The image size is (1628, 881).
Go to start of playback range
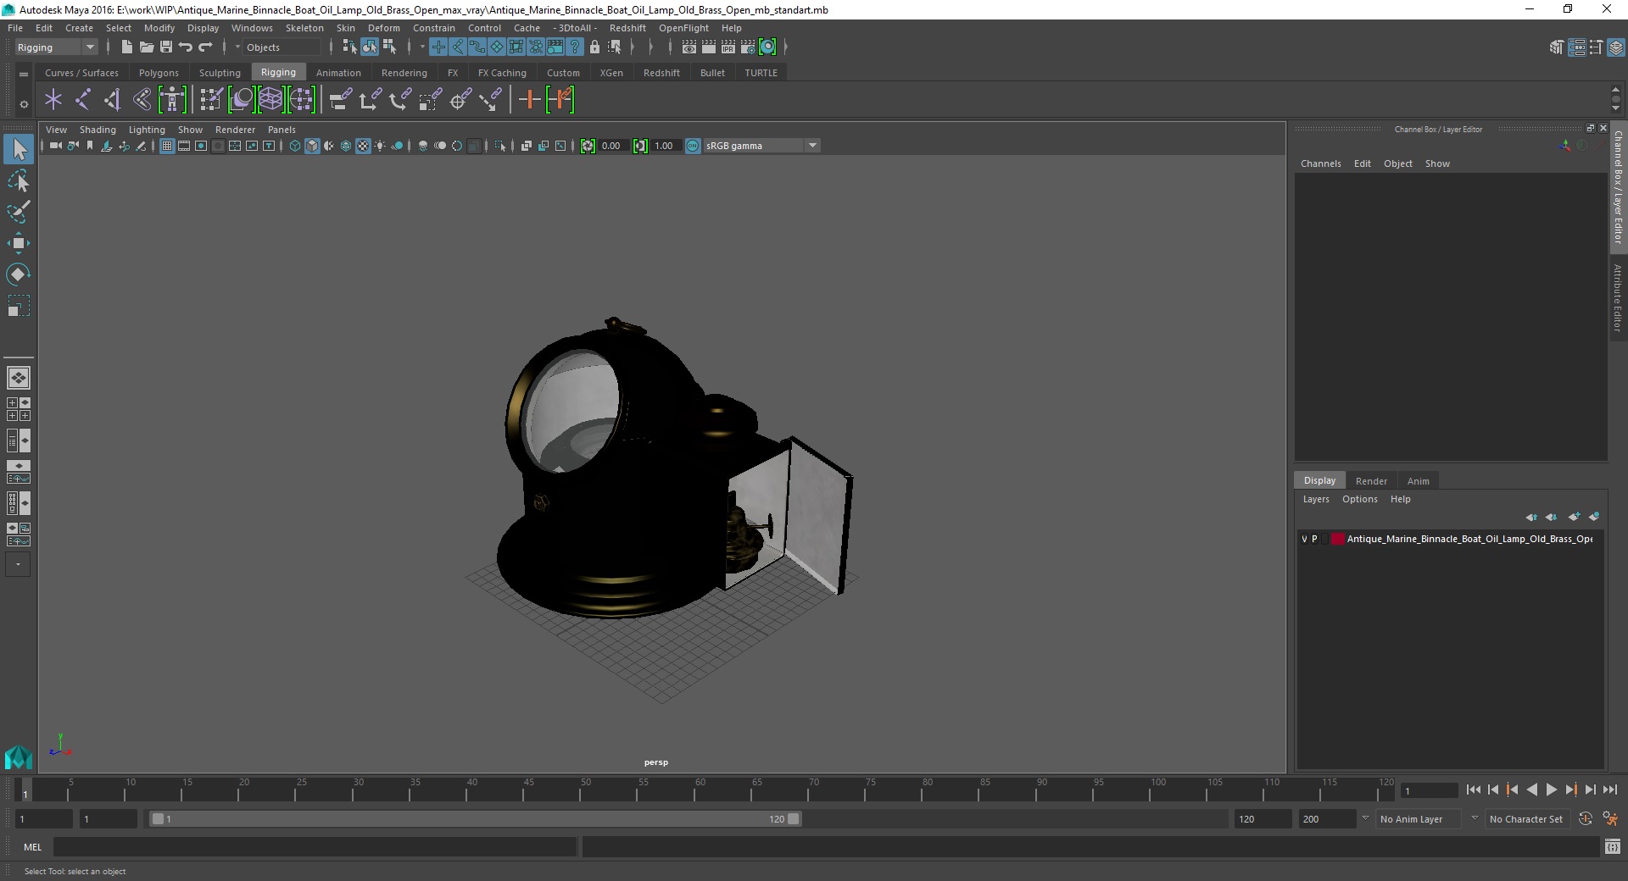(x=1473, y=790)
